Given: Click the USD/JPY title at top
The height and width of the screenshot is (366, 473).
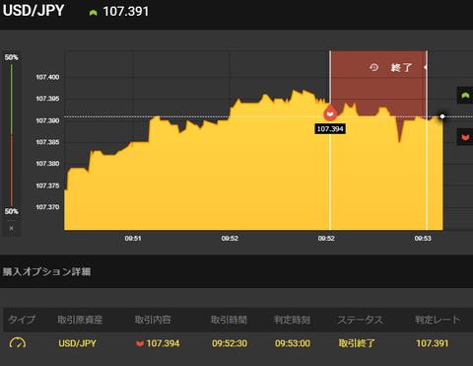Looking at the screenshot, I should tap(34, 11).
